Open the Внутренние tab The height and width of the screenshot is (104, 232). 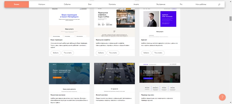(161, 4)
